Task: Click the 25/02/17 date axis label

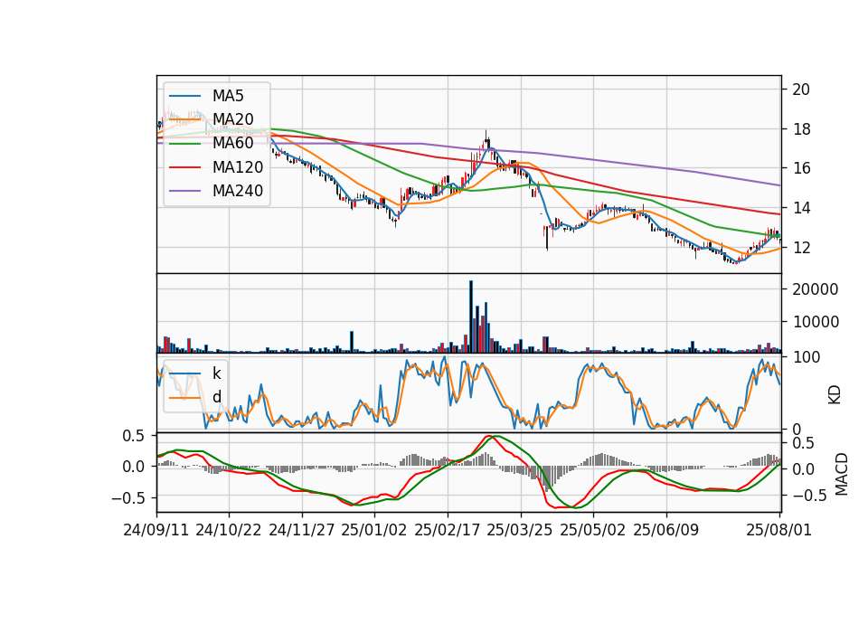Action: pyautogui.click(x=448, y=530)
